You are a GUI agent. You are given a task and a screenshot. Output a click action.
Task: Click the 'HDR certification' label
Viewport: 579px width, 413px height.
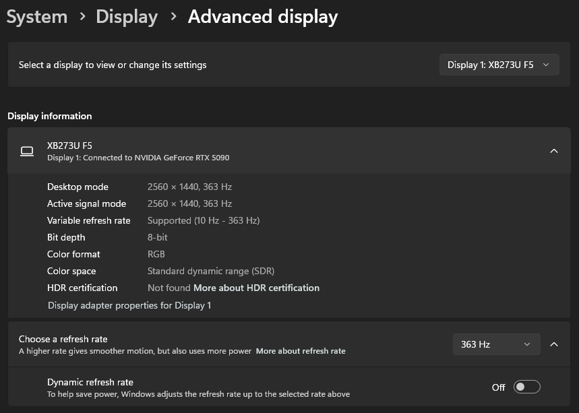click(x=82, y=288)
